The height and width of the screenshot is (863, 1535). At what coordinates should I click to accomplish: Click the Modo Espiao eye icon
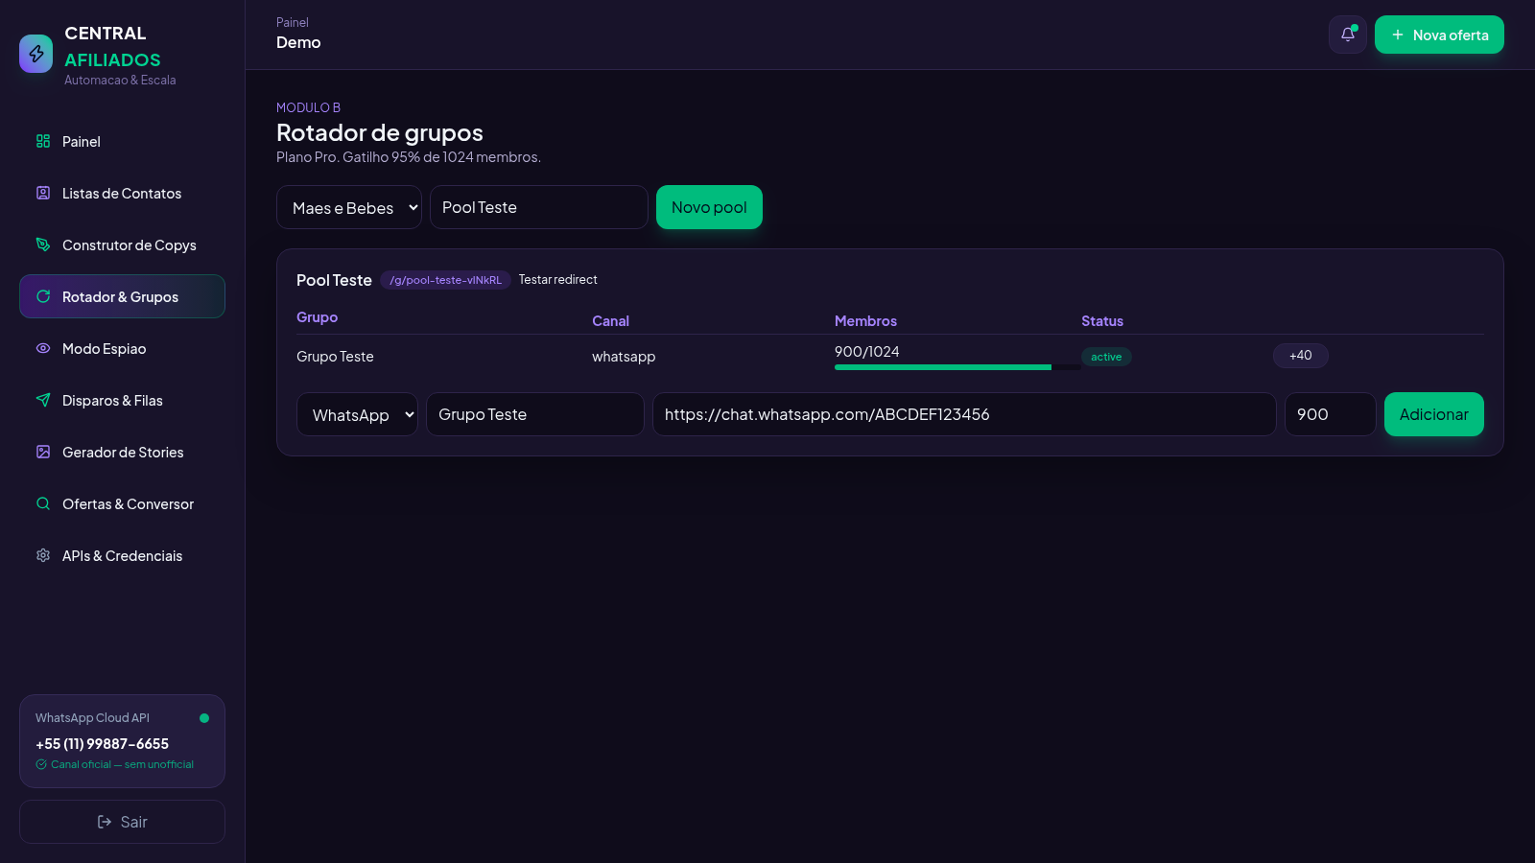[x=43, y=348]
